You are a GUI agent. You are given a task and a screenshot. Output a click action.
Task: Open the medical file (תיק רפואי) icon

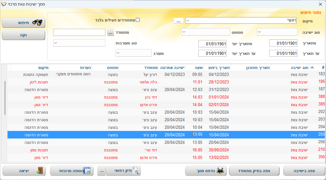[x=135, y=171]
